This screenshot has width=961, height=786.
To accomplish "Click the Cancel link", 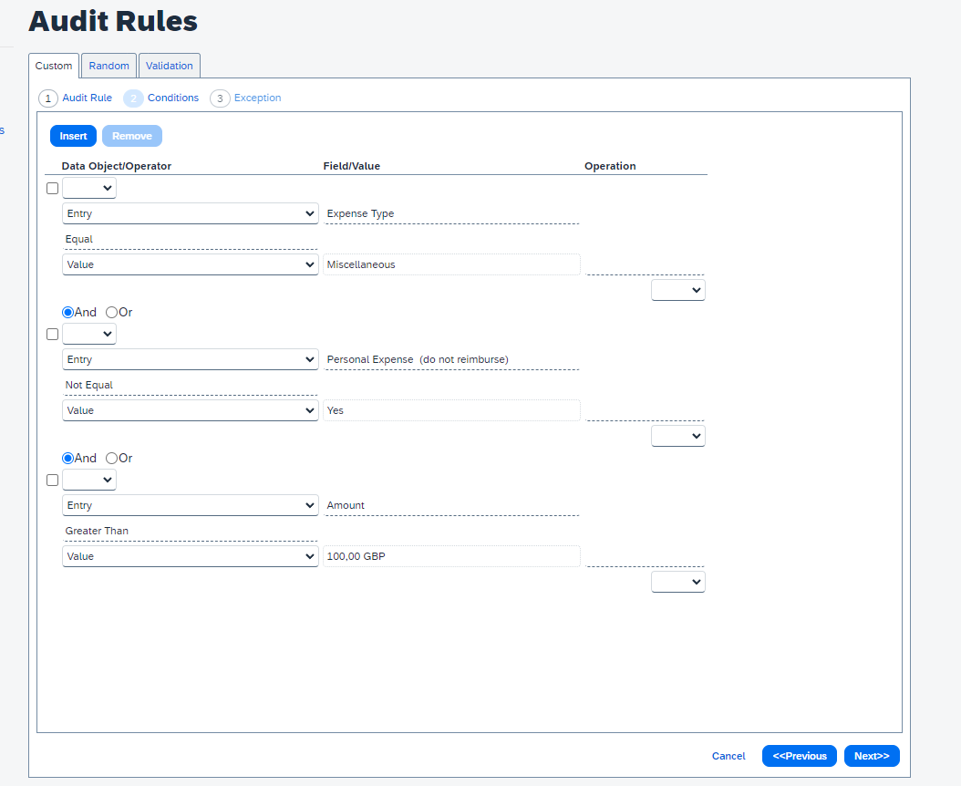I will click(x=728, y=756).
